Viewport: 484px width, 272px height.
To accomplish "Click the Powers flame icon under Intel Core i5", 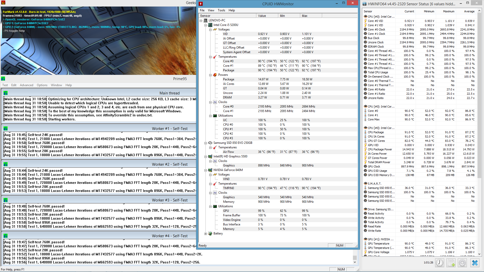I will 215,75.
